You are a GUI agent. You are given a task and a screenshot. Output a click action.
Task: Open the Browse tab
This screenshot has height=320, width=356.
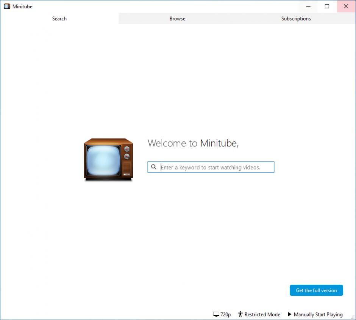click(x=177, y=19)
